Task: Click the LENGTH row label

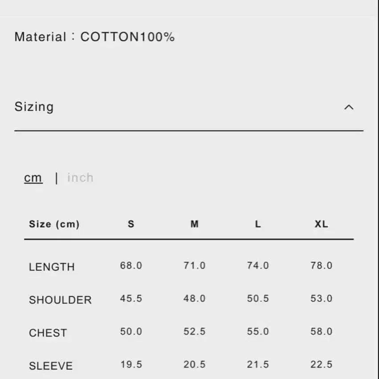Action: click(52, 267)
